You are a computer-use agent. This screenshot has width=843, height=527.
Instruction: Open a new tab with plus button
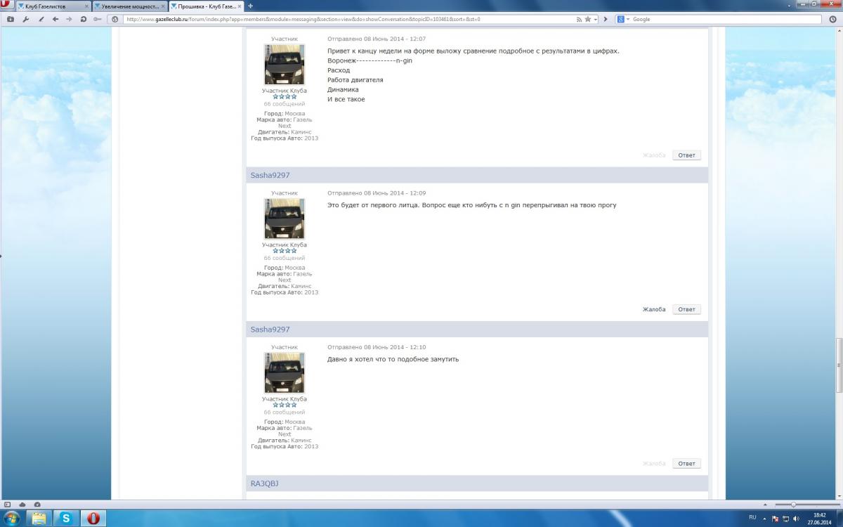[251, 6]
